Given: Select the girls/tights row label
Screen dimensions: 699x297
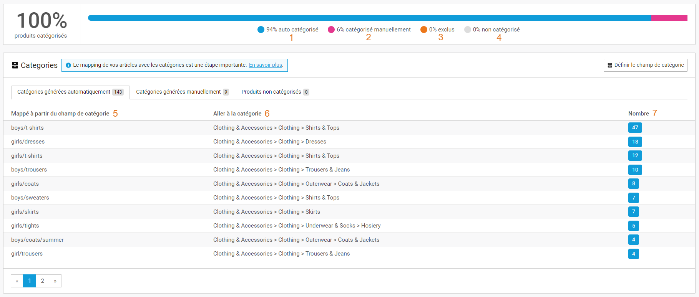Looking at the screenshot, I should 25,226.
